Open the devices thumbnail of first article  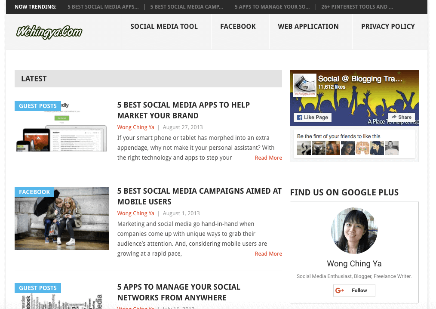pos(62,127)
